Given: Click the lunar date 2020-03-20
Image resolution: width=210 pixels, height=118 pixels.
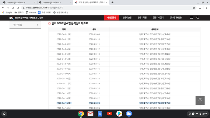Looking at the screenshot, I should (94, 88).
